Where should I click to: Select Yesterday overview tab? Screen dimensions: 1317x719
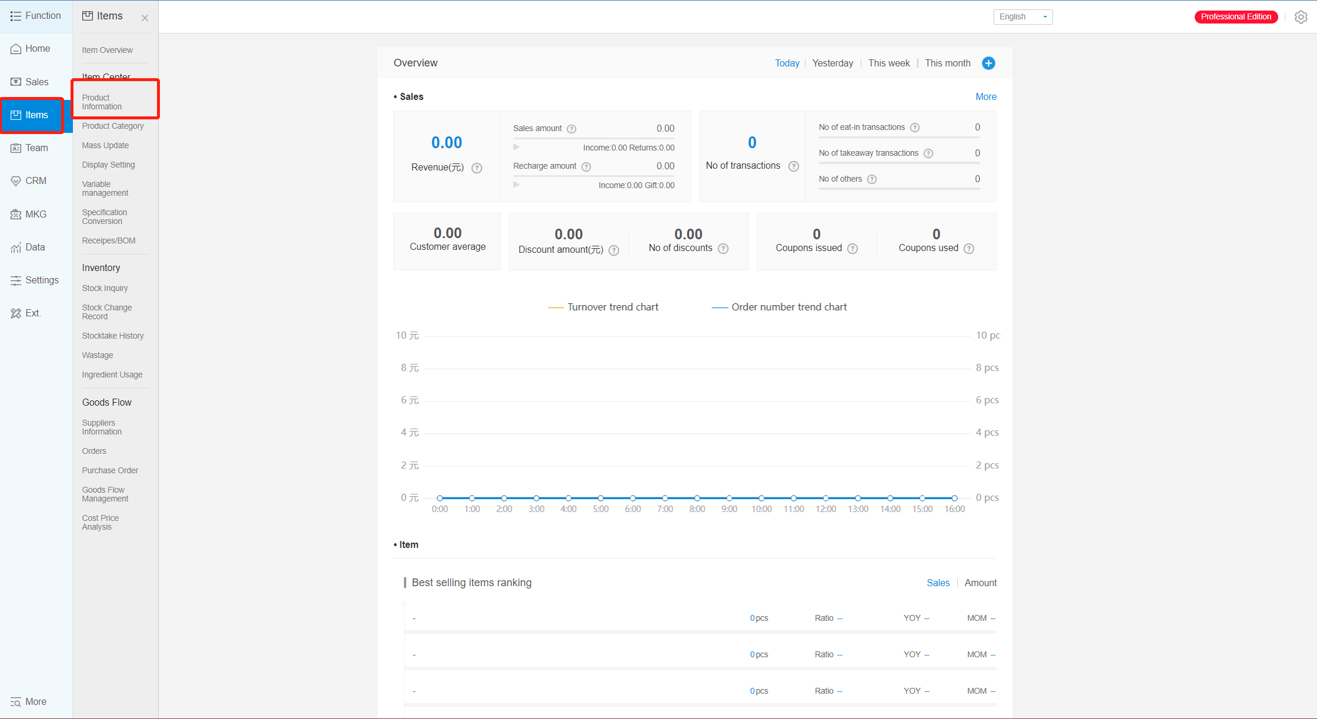point(832,63)
